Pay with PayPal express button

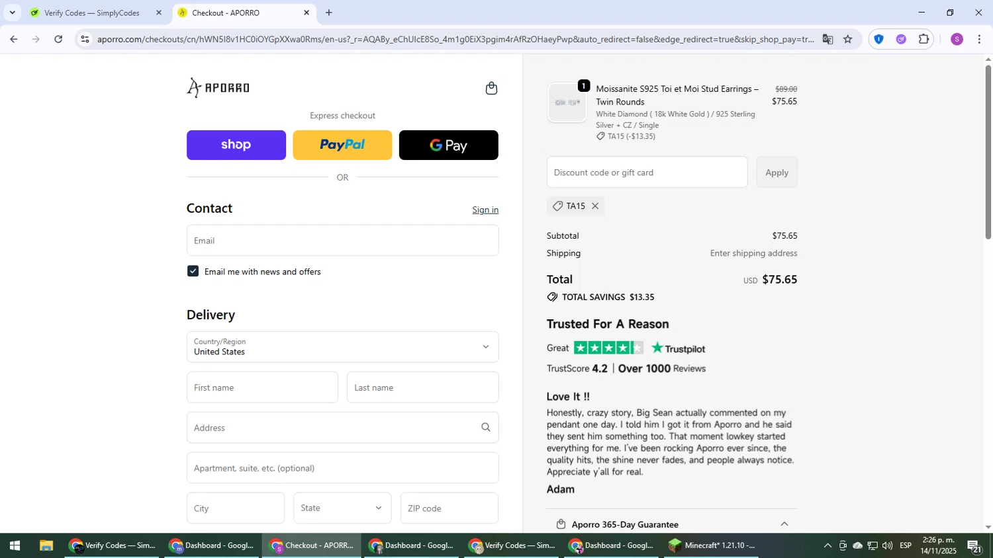342,145
